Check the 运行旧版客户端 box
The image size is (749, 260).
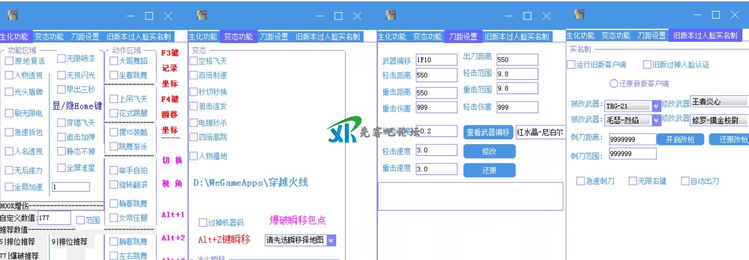pos(571,65)
